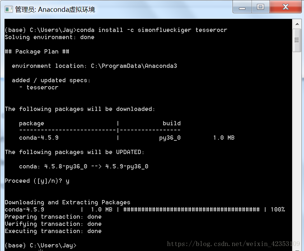Click the 'package' column header

(32, 124)
